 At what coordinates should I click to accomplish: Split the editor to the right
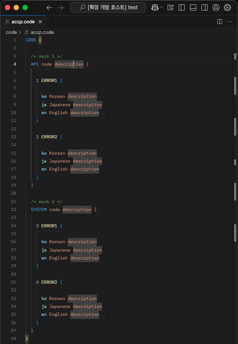coord(220,22)
